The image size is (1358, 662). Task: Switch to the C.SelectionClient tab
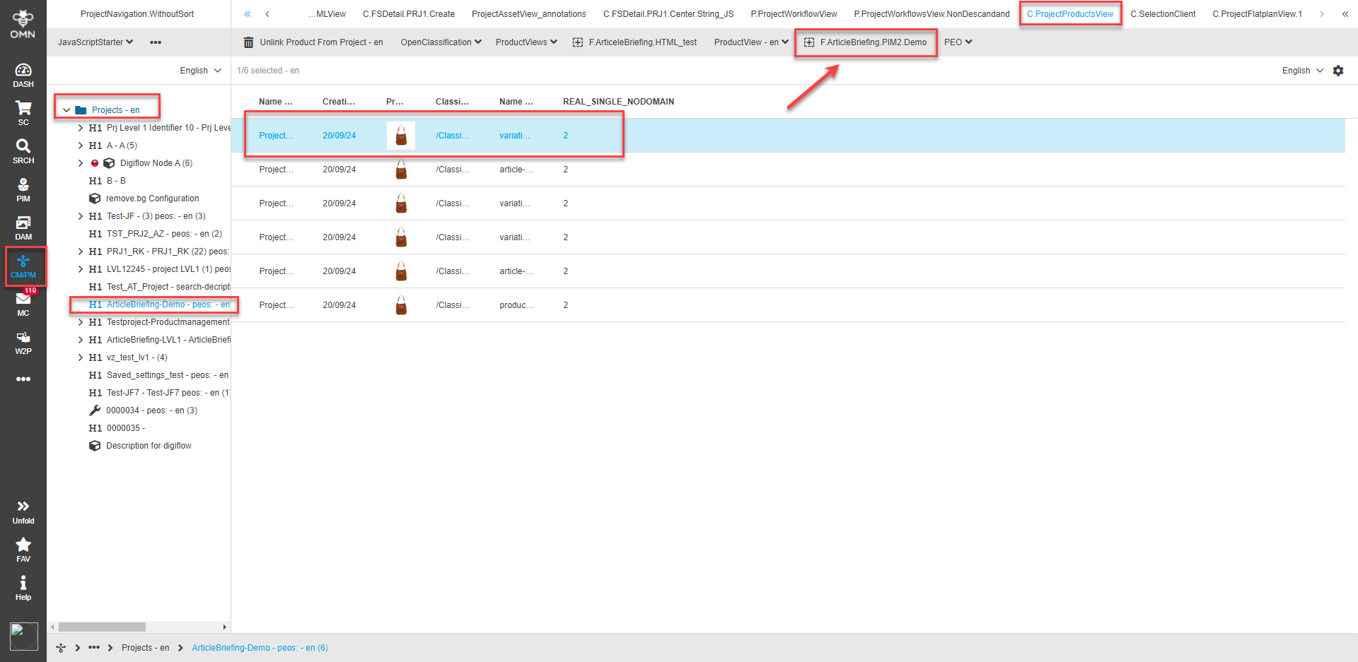1163,13
